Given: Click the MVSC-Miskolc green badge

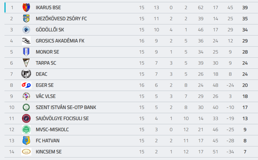Looking at the screenshot, I should point(26,129).
